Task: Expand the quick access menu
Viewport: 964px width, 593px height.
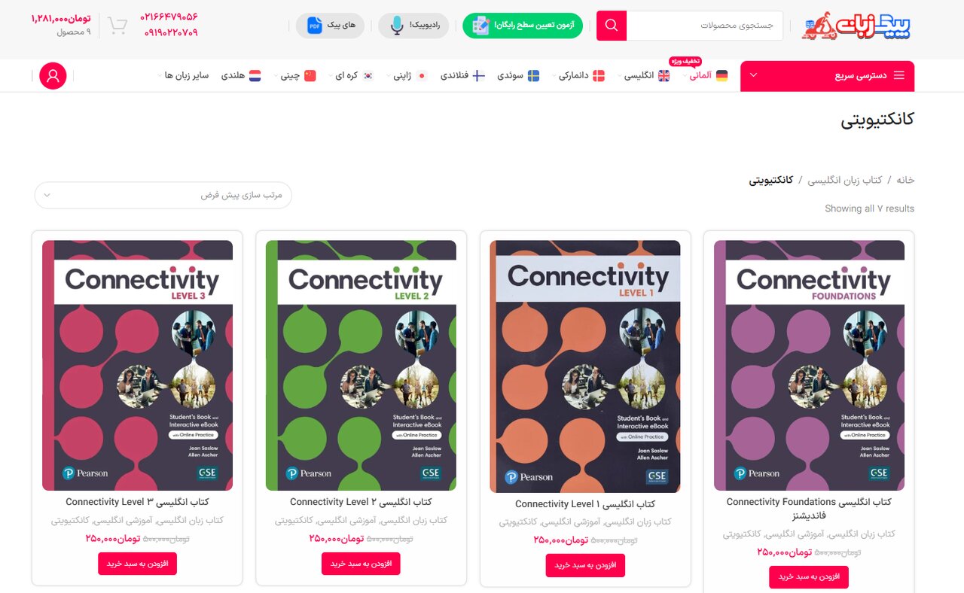Action: pyautogui.click(x=827, y=76)
